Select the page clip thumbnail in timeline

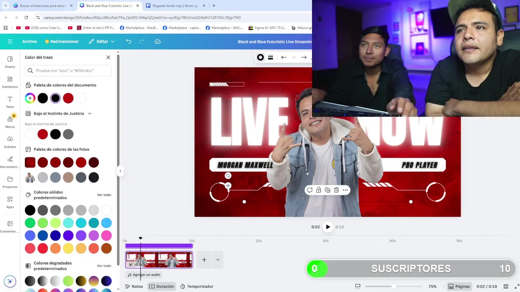click(159, 260)
